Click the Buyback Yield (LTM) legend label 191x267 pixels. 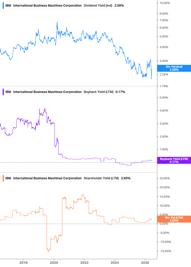99,92
